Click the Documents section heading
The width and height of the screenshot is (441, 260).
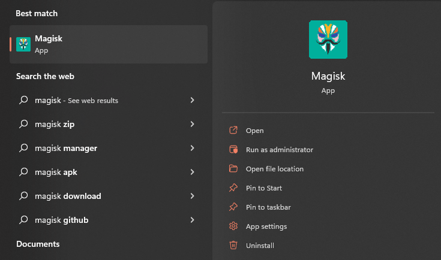tap(38, 244)
